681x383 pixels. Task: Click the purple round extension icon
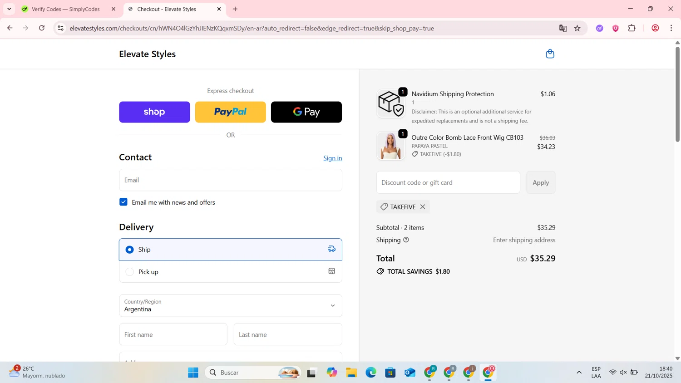click(600, 28)
